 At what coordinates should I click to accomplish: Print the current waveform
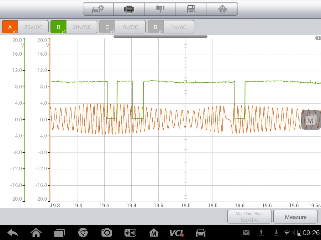pos(129,9)
